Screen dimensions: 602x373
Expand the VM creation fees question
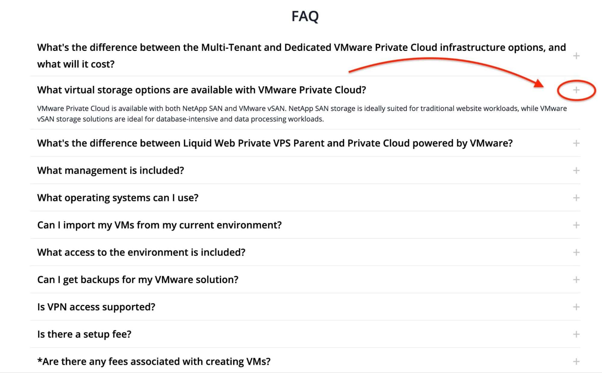[x=576, y=361]
